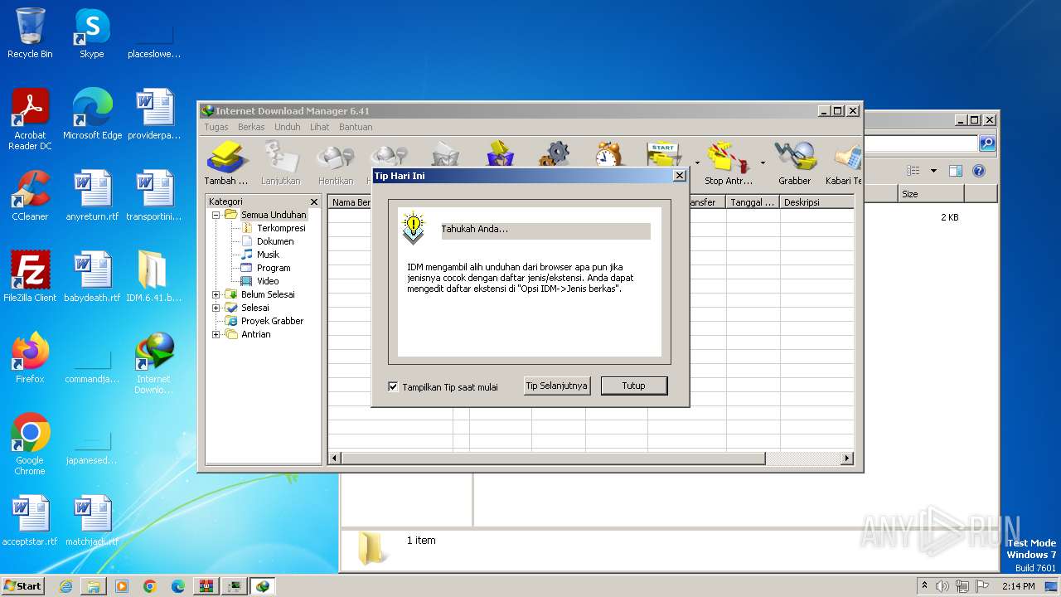Click the Start queue toolbar icon
The width and height of the screenshot is (1061, 597).
pyautogui.click(x=664, y=154)
